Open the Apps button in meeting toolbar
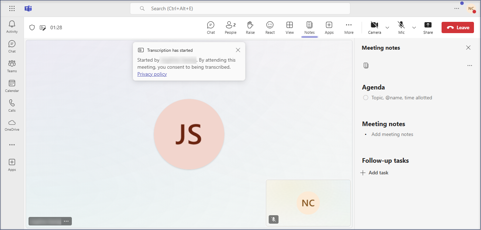 (329, 27)
